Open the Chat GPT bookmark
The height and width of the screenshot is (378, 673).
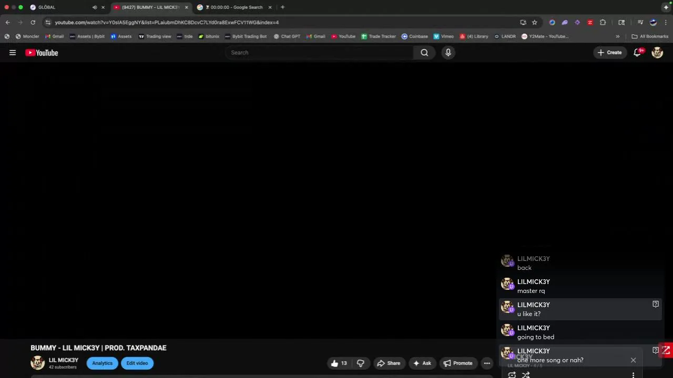pos(287,37)
